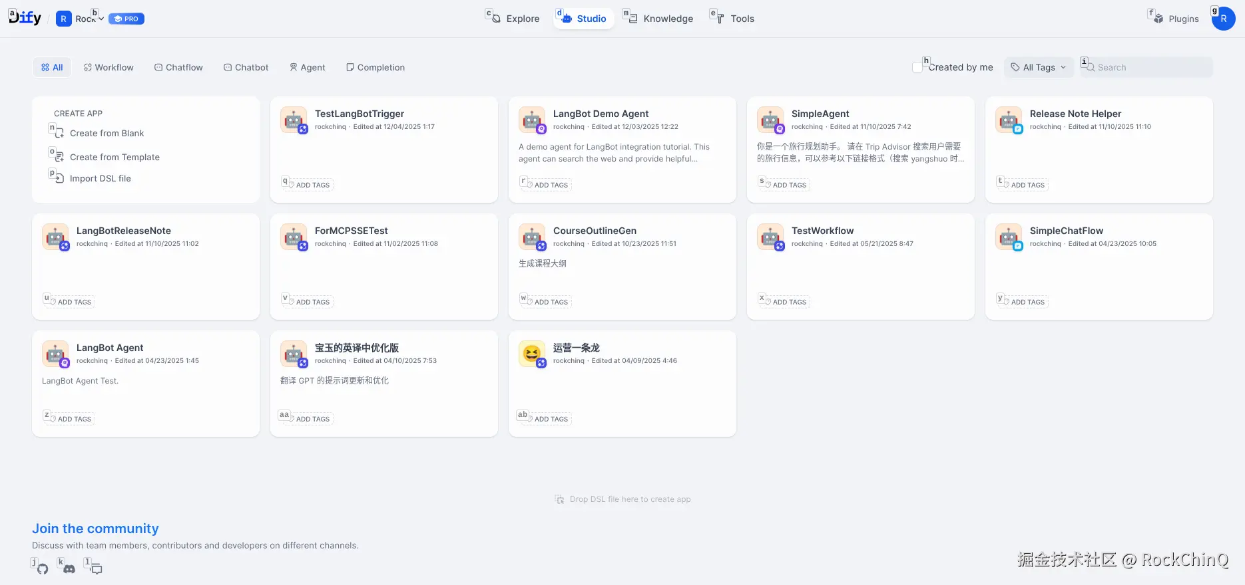Filter apps by Chatflow type
Viewport: 1245px width, 585px height.
click(x=178, y=67)
